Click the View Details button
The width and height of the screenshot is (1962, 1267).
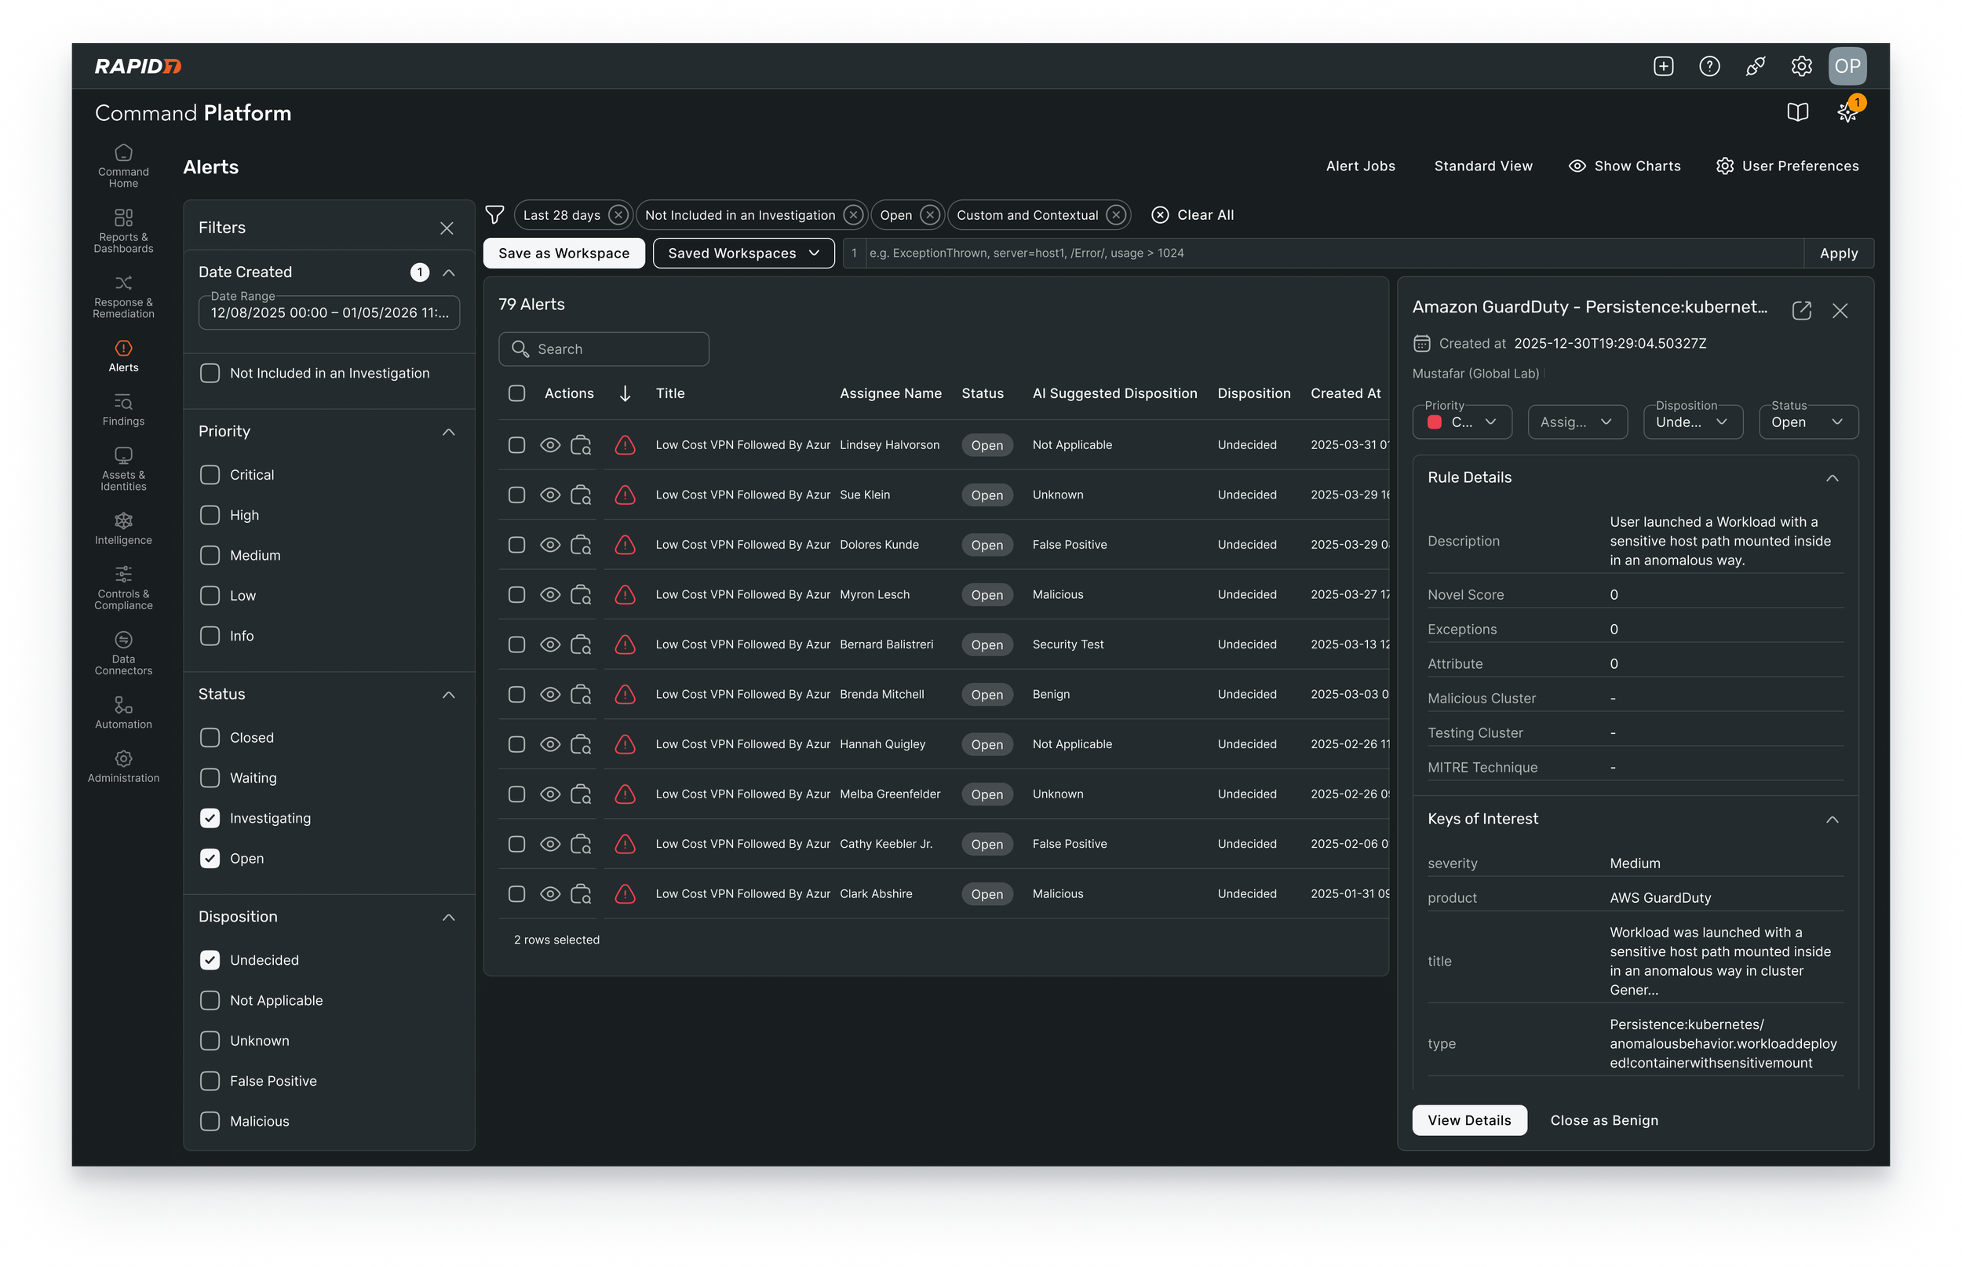click(x=1468, y=1119)
